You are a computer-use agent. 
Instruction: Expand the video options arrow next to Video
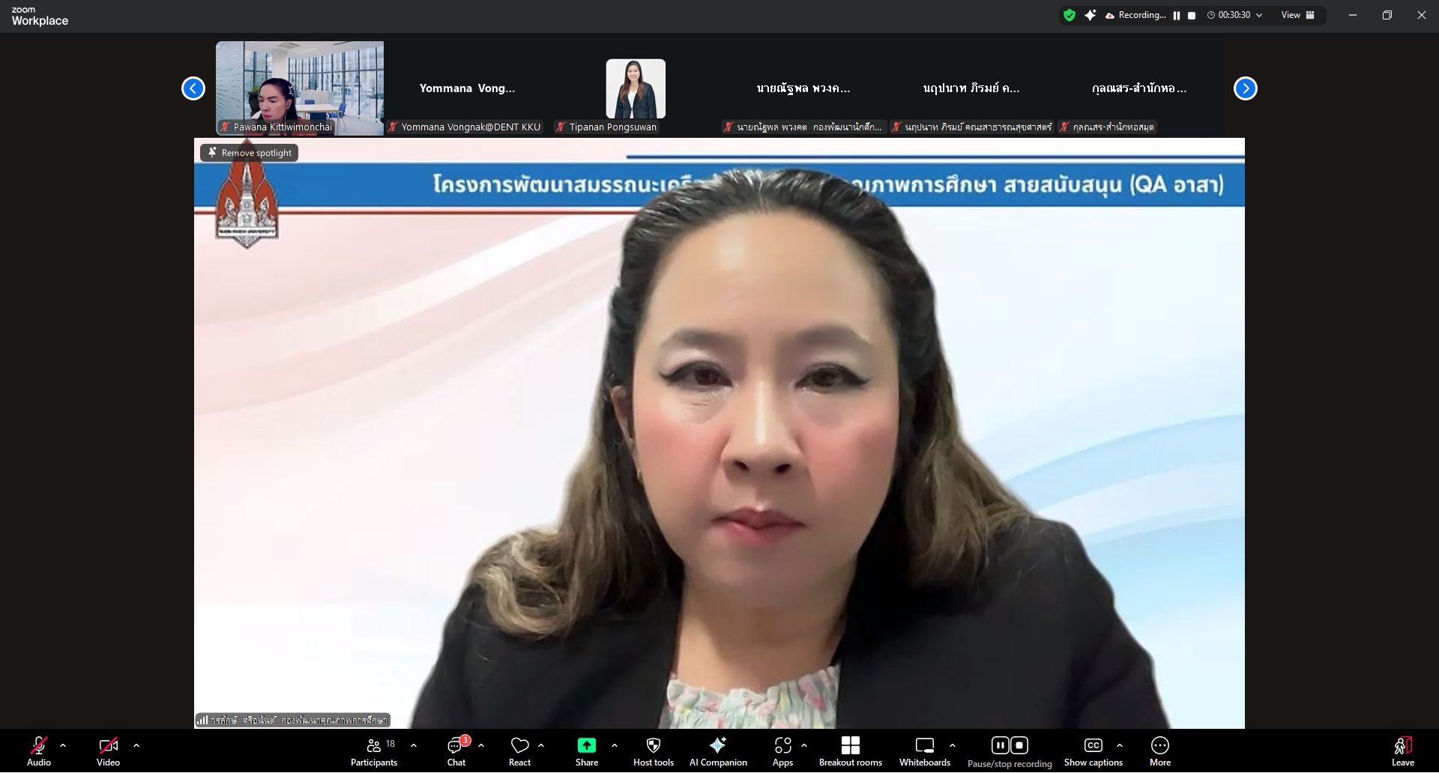136,745
